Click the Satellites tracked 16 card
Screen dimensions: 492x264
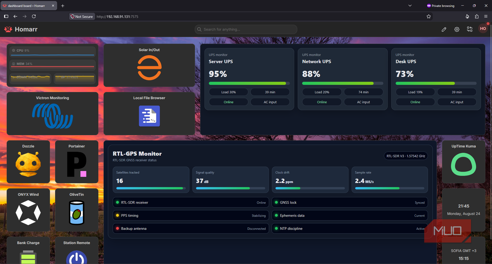click(x=151, y=180)
